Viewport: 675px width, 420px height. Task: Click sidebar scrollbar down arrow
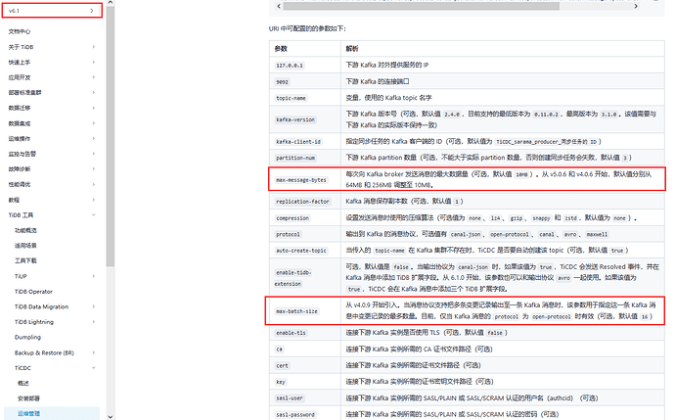point(111,416)
